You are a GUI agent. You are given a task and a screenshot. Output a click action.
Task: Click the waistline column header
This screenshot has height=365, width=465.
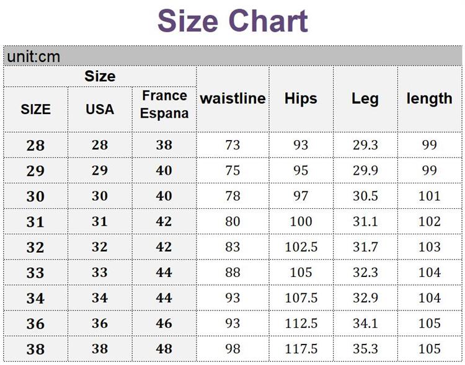pos(232,99)
